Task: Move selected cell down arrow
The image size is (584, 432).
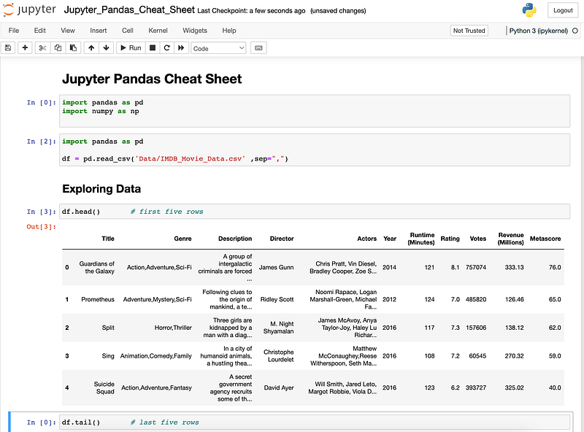Action: point(106,48)
